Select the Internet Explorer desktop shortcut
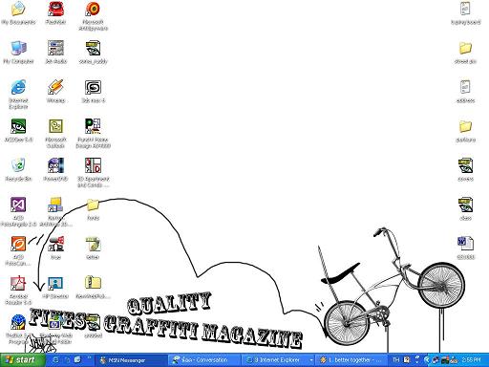This screenshot has height=367, width=489. click(x=18, y=95)
